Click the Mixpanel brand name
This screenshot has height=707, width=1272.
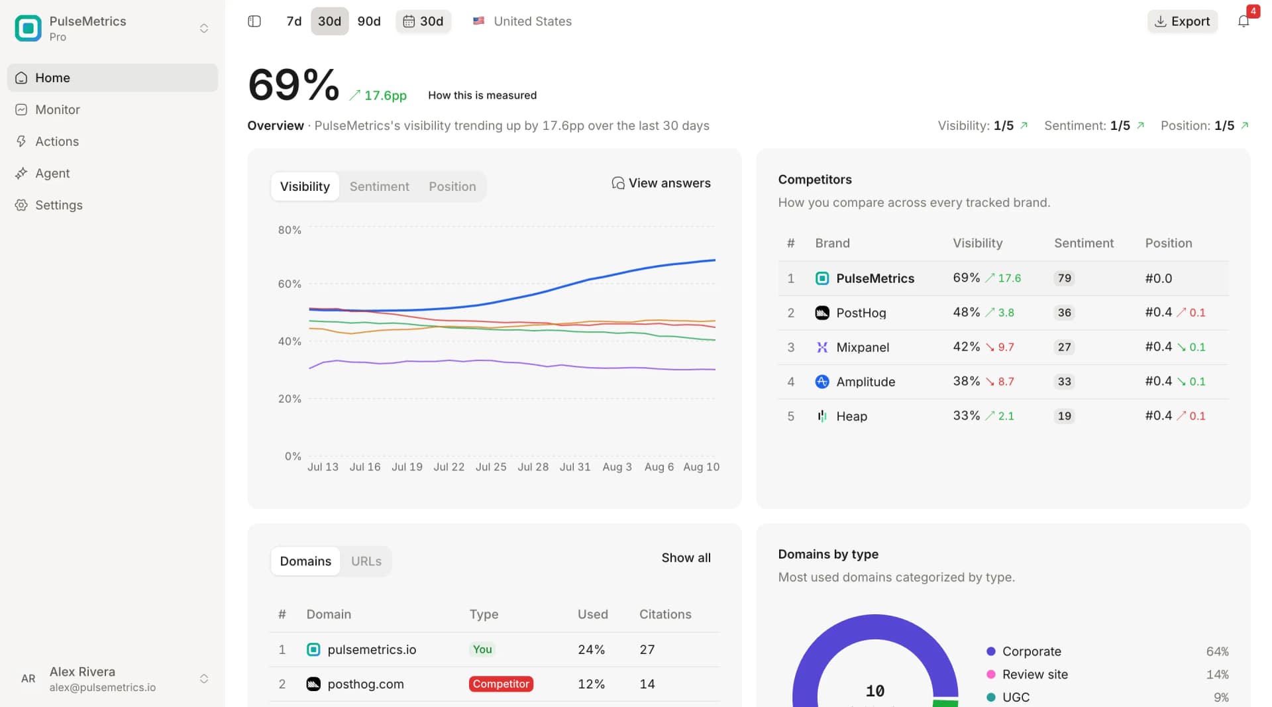tap(863, 347)
